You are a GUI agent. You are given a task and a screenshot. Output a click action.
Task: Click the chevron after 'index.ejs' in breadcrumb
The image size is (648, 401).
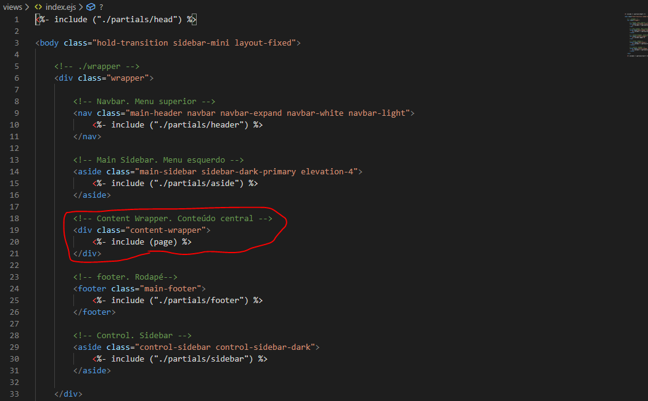coord(81,7)
